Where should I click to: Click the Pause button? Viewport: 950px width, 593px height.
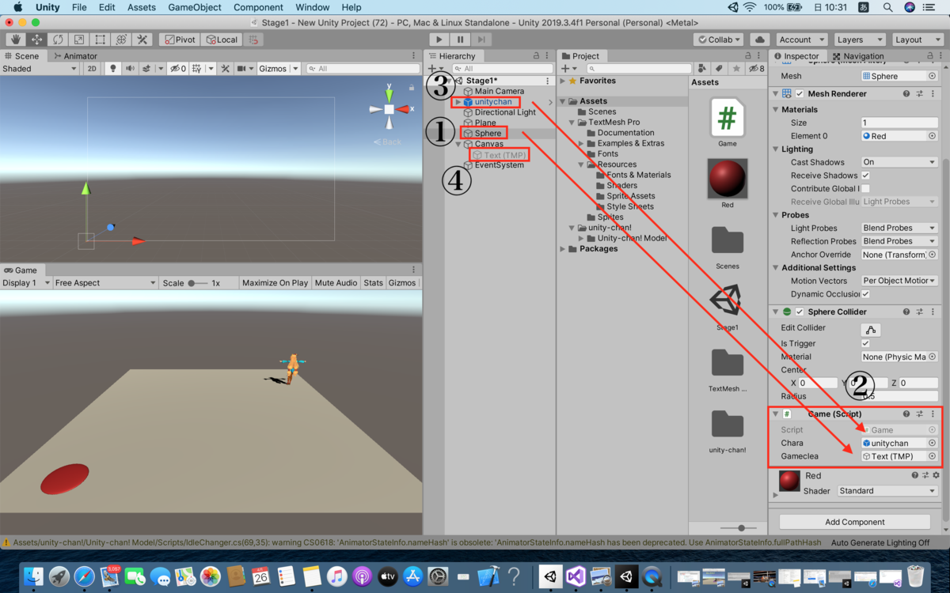[x=460, y=40]
